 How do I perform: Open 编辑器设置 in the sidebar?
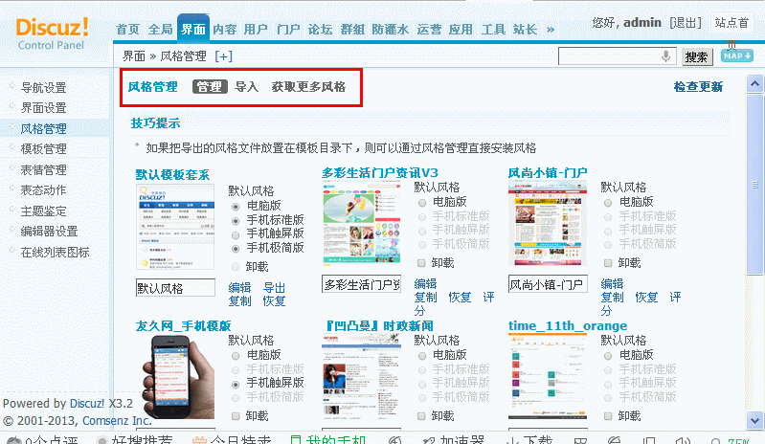[x=49, y=232]
